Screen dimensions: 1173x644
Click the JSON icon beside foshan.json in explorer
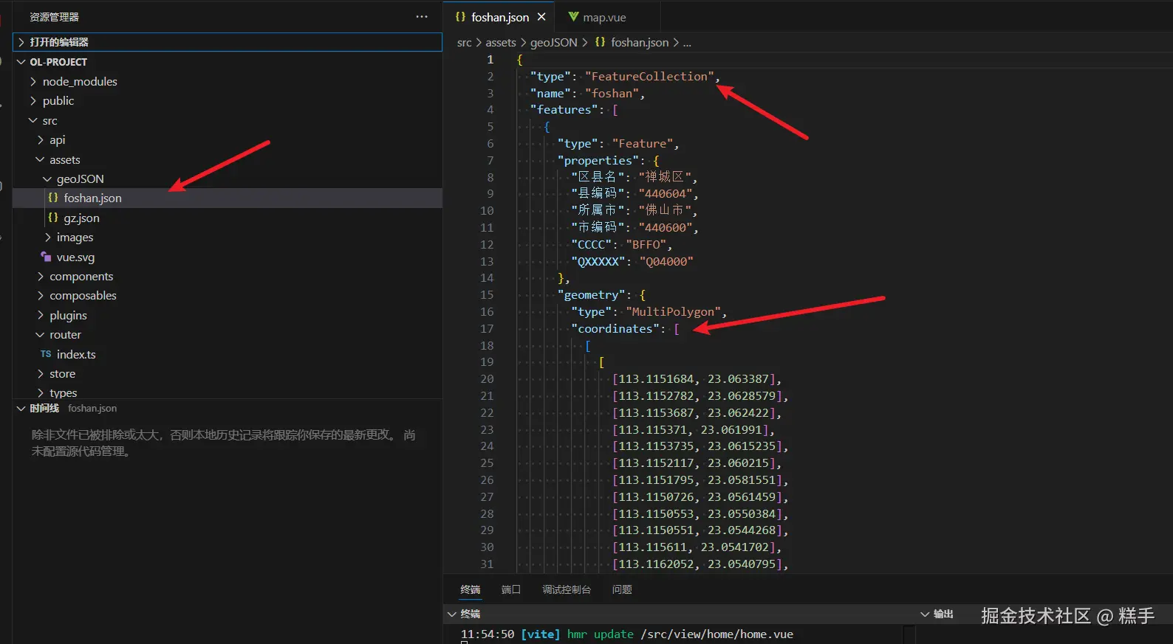pyautogui.click(x=53, y=198)
